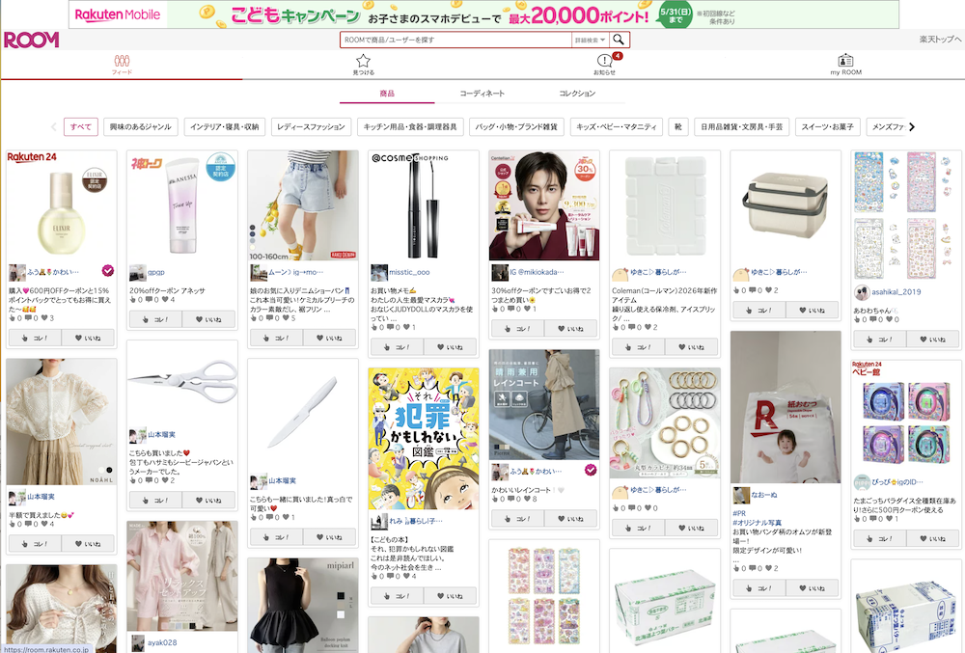
Task: Select the バッグ・小物・ブランド雑貨 filter
Action: pos(516,126)
